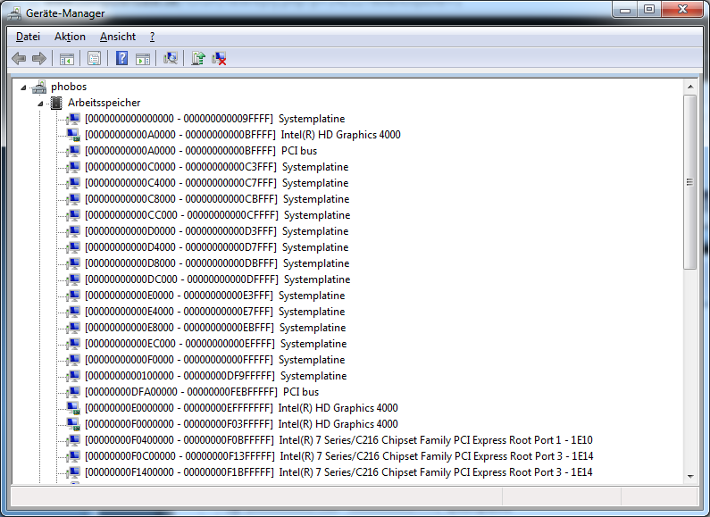This screenshot has height=517, width=710.
Task: Click icon of F0000000 Intel HD Graphics row
Action: [x=73, y=424]
